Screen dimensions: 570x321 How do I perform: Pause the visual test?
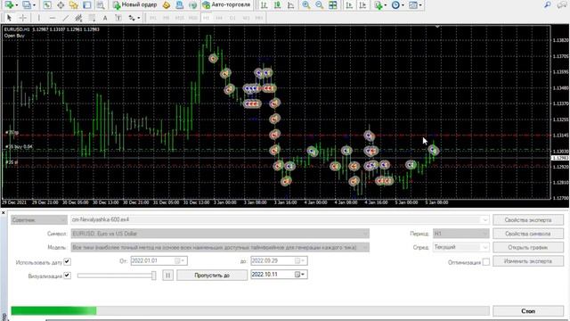(168, 276)
